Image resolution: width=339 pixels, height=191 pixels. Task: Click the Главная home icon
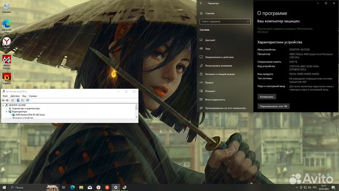210,14
